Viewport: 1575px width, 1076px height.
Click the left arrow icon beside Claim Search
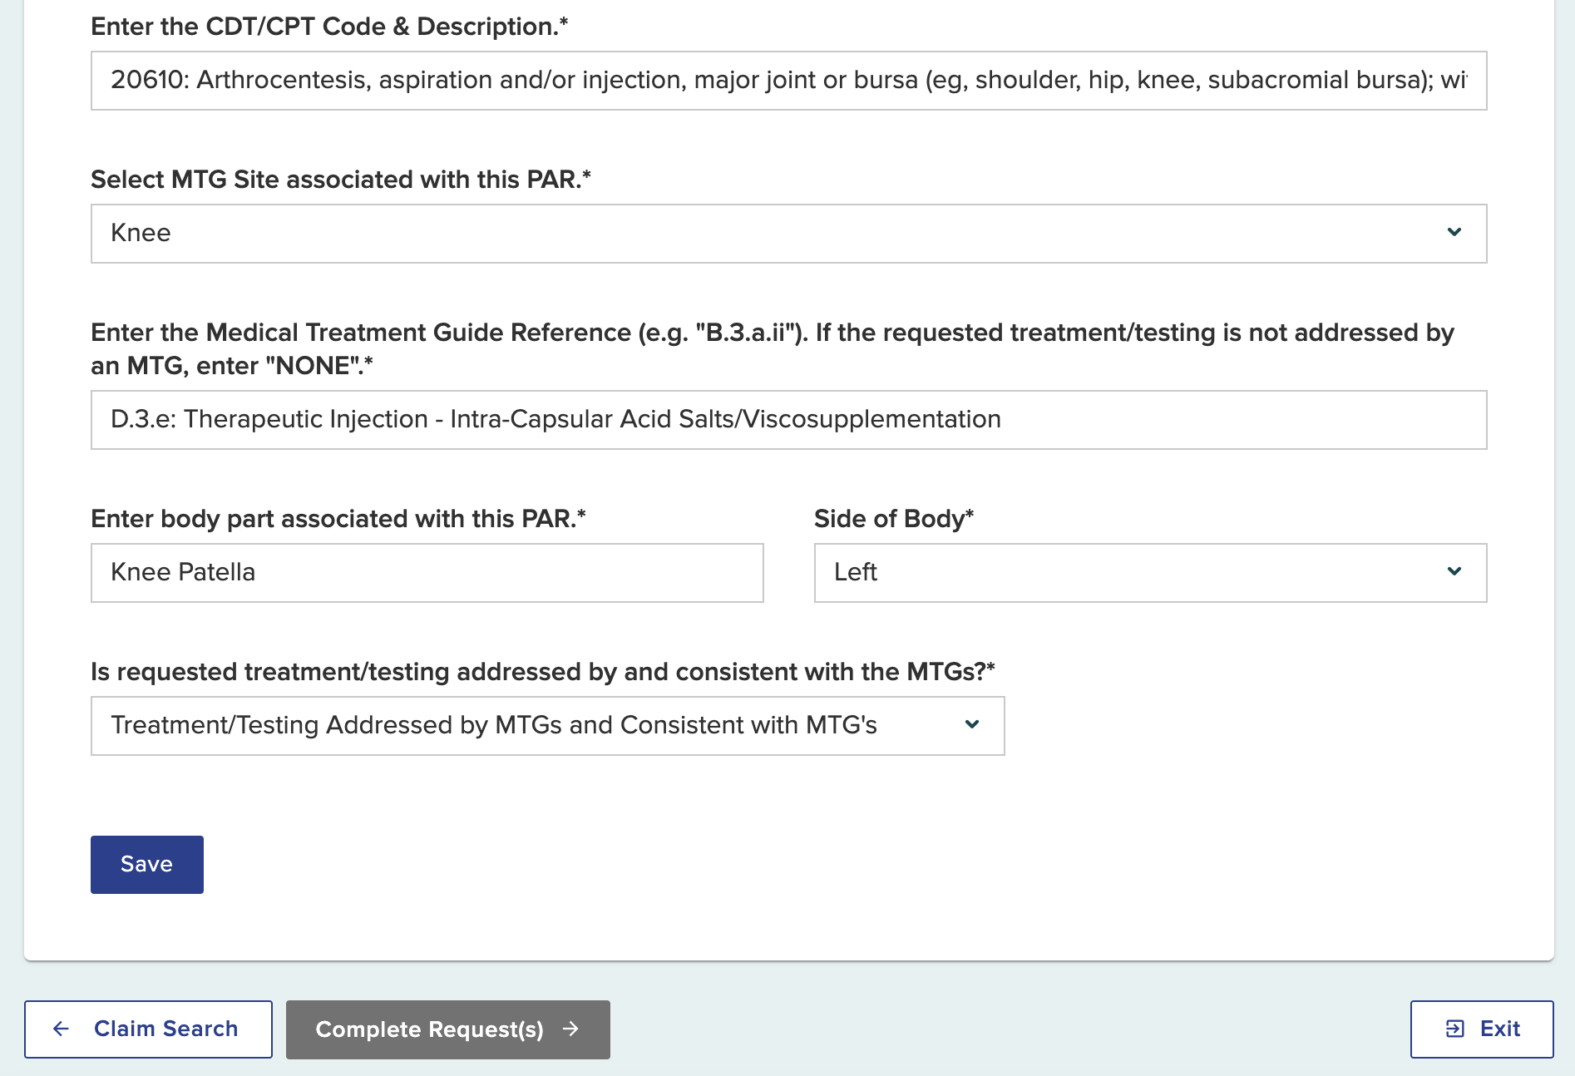pos(61,1029)
